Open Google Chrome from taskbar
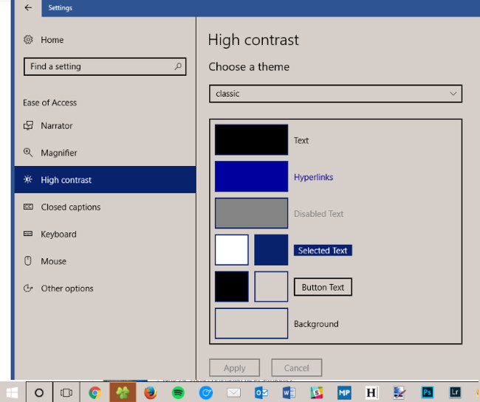This screenshot has height=402, width=480. tap(95, 392)
